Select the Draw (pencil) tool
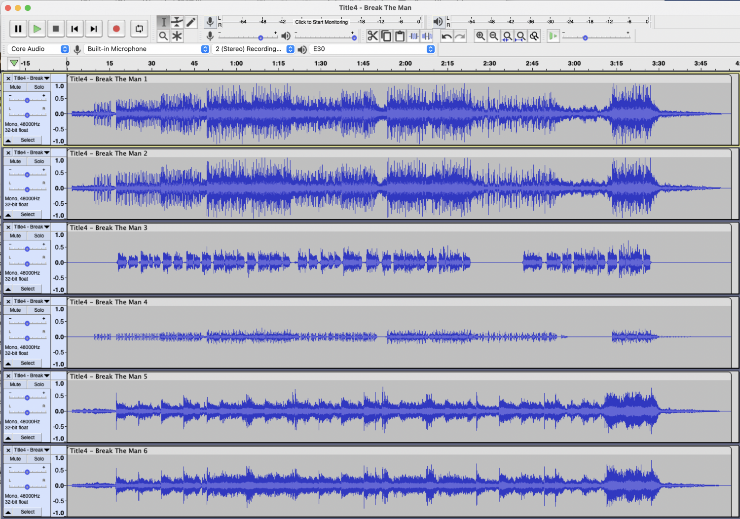740x519 pixels. tap(190, 22)
